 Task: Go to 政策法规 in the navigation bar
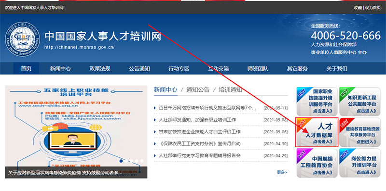point(100,68)
